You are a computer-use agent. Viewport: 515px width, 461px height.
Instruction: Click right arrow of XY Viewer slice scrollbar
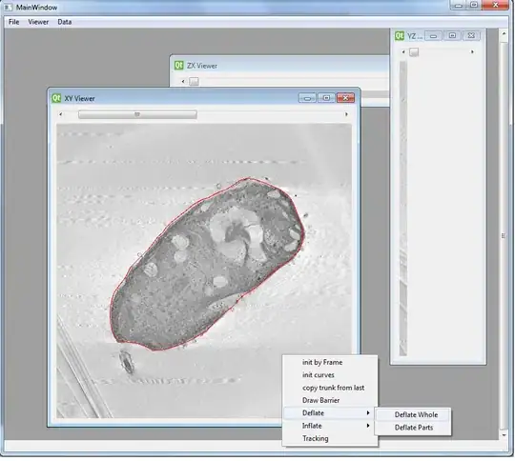pyautogui.click(x=346, y=114)
